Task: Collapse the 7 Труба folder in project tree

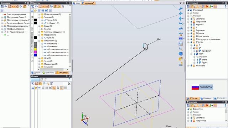Action: click(188, 42)
